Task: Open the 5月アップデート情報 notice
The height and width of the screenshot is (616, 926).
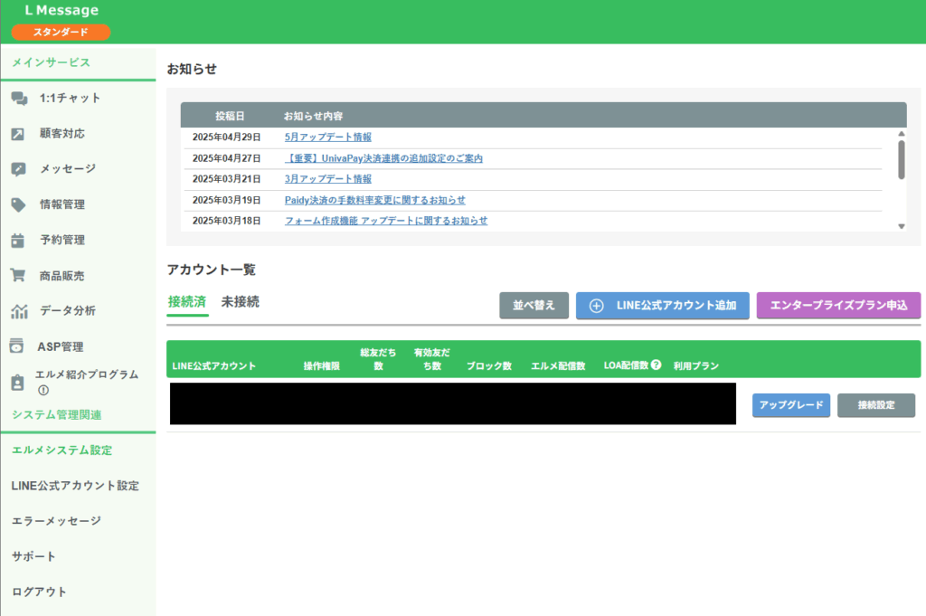Action: [327, 137]
